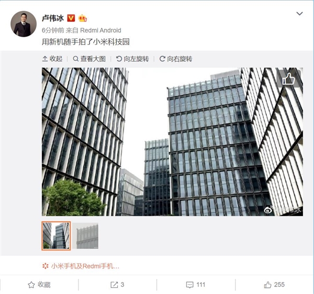Click the Weibo watermark on the photo
Screen dimensions: 314x294
tap(283, 210)
